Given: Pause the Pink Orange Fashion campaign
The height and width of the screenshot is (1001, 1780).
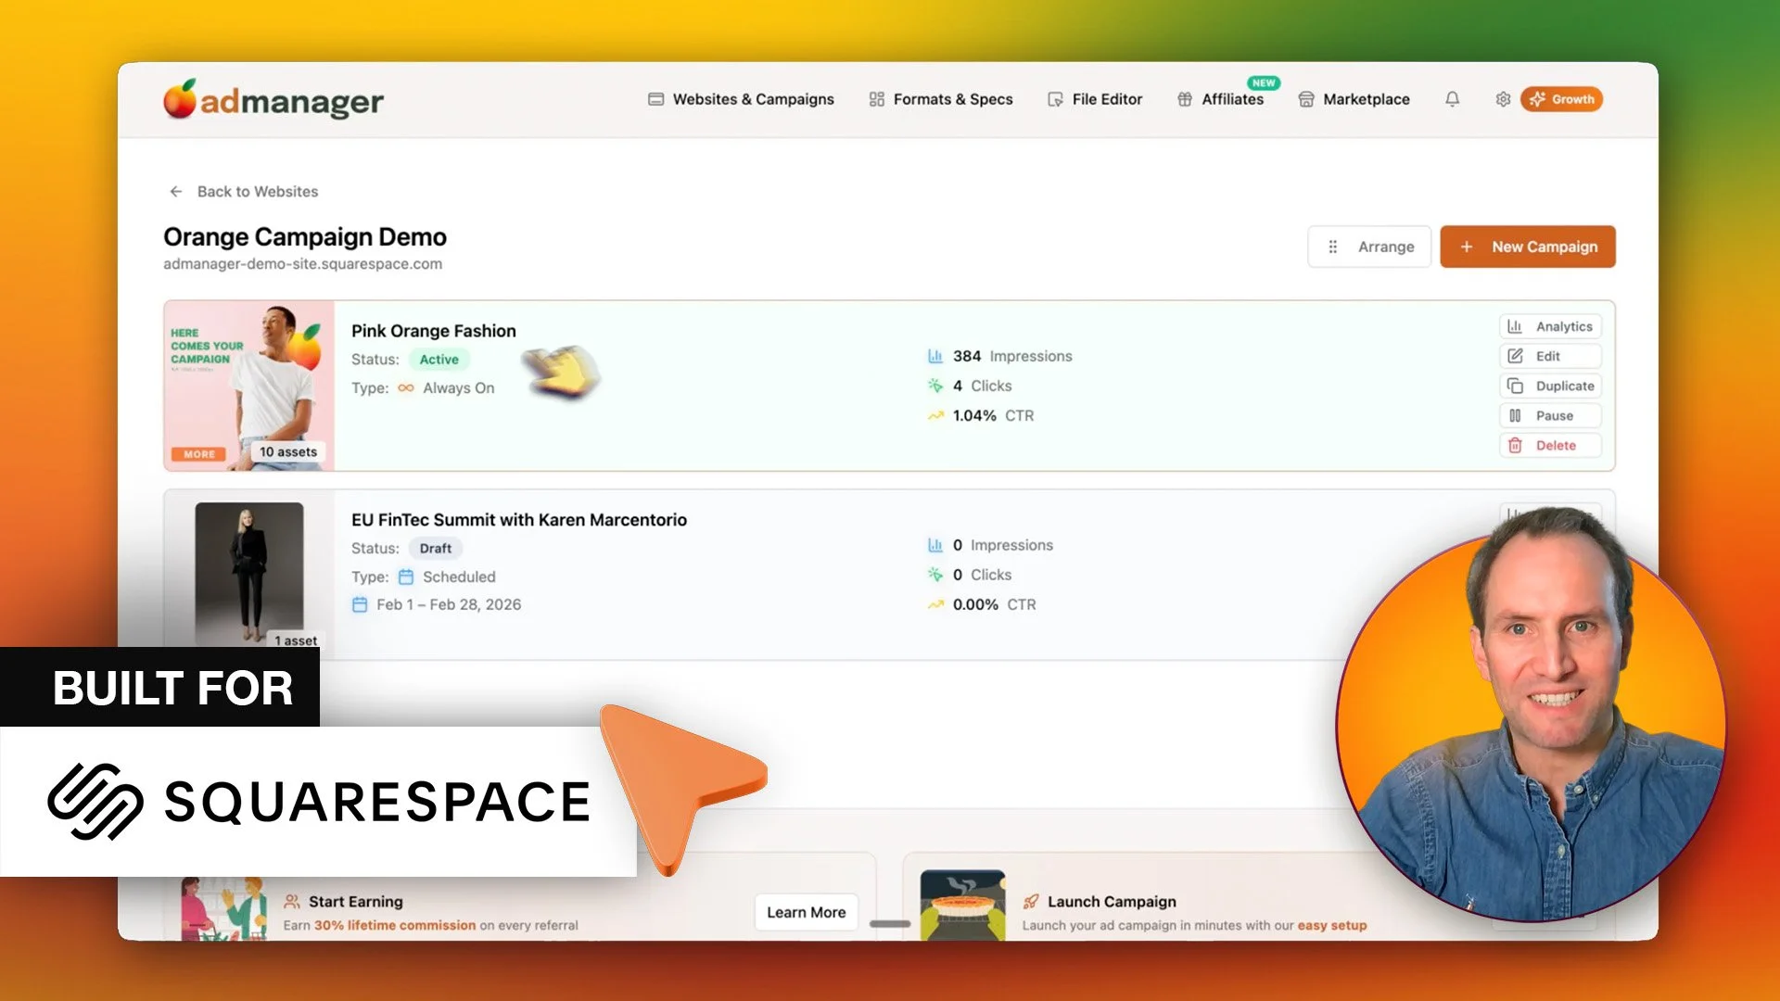Looking at the screenshot, I should coord(1550,415).
